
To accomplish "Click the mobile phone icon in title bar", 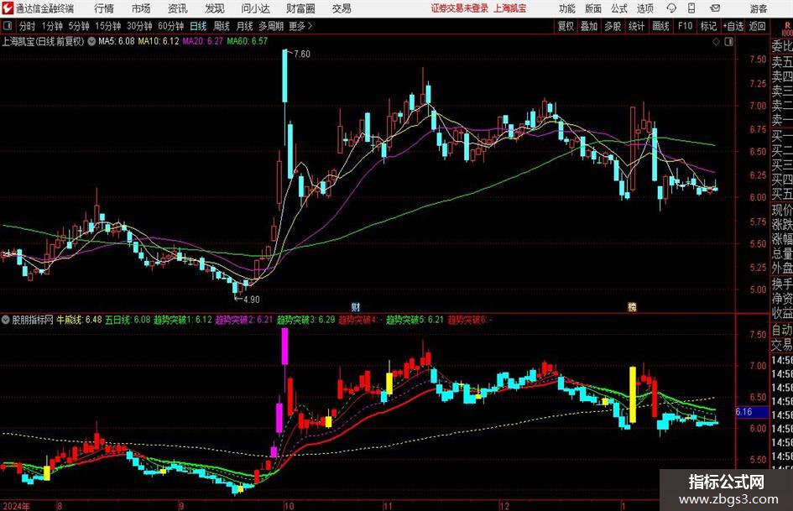I will (691, 8).
